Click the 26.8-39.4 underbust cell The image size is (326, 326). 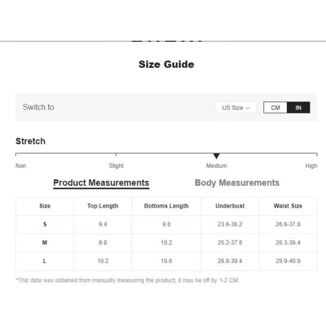click(x=230, y=261)
